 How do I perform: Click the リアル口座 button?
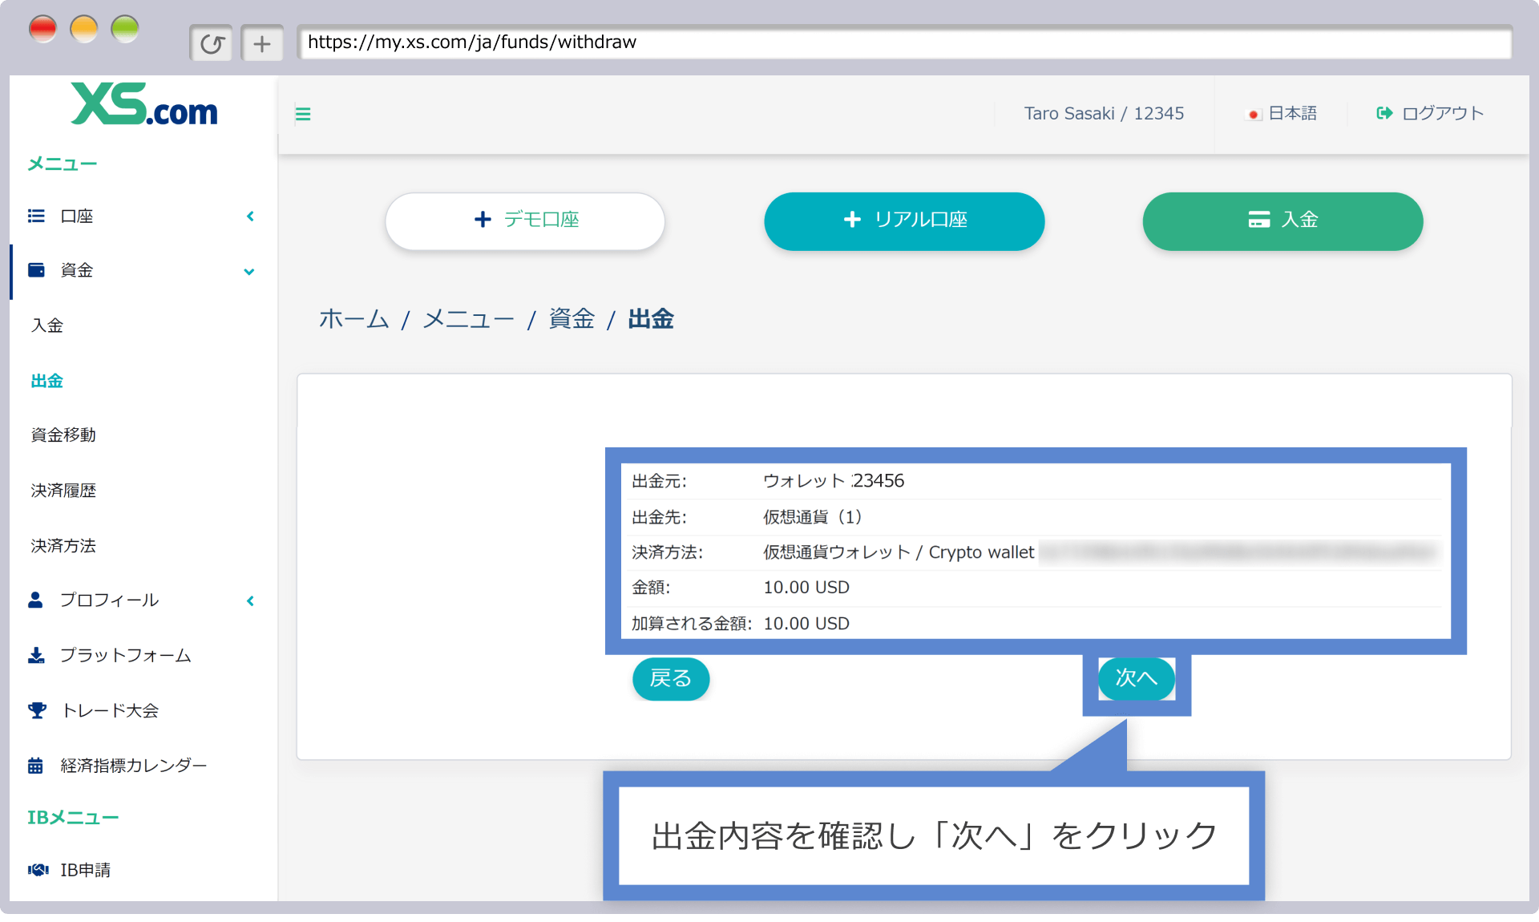904,220
